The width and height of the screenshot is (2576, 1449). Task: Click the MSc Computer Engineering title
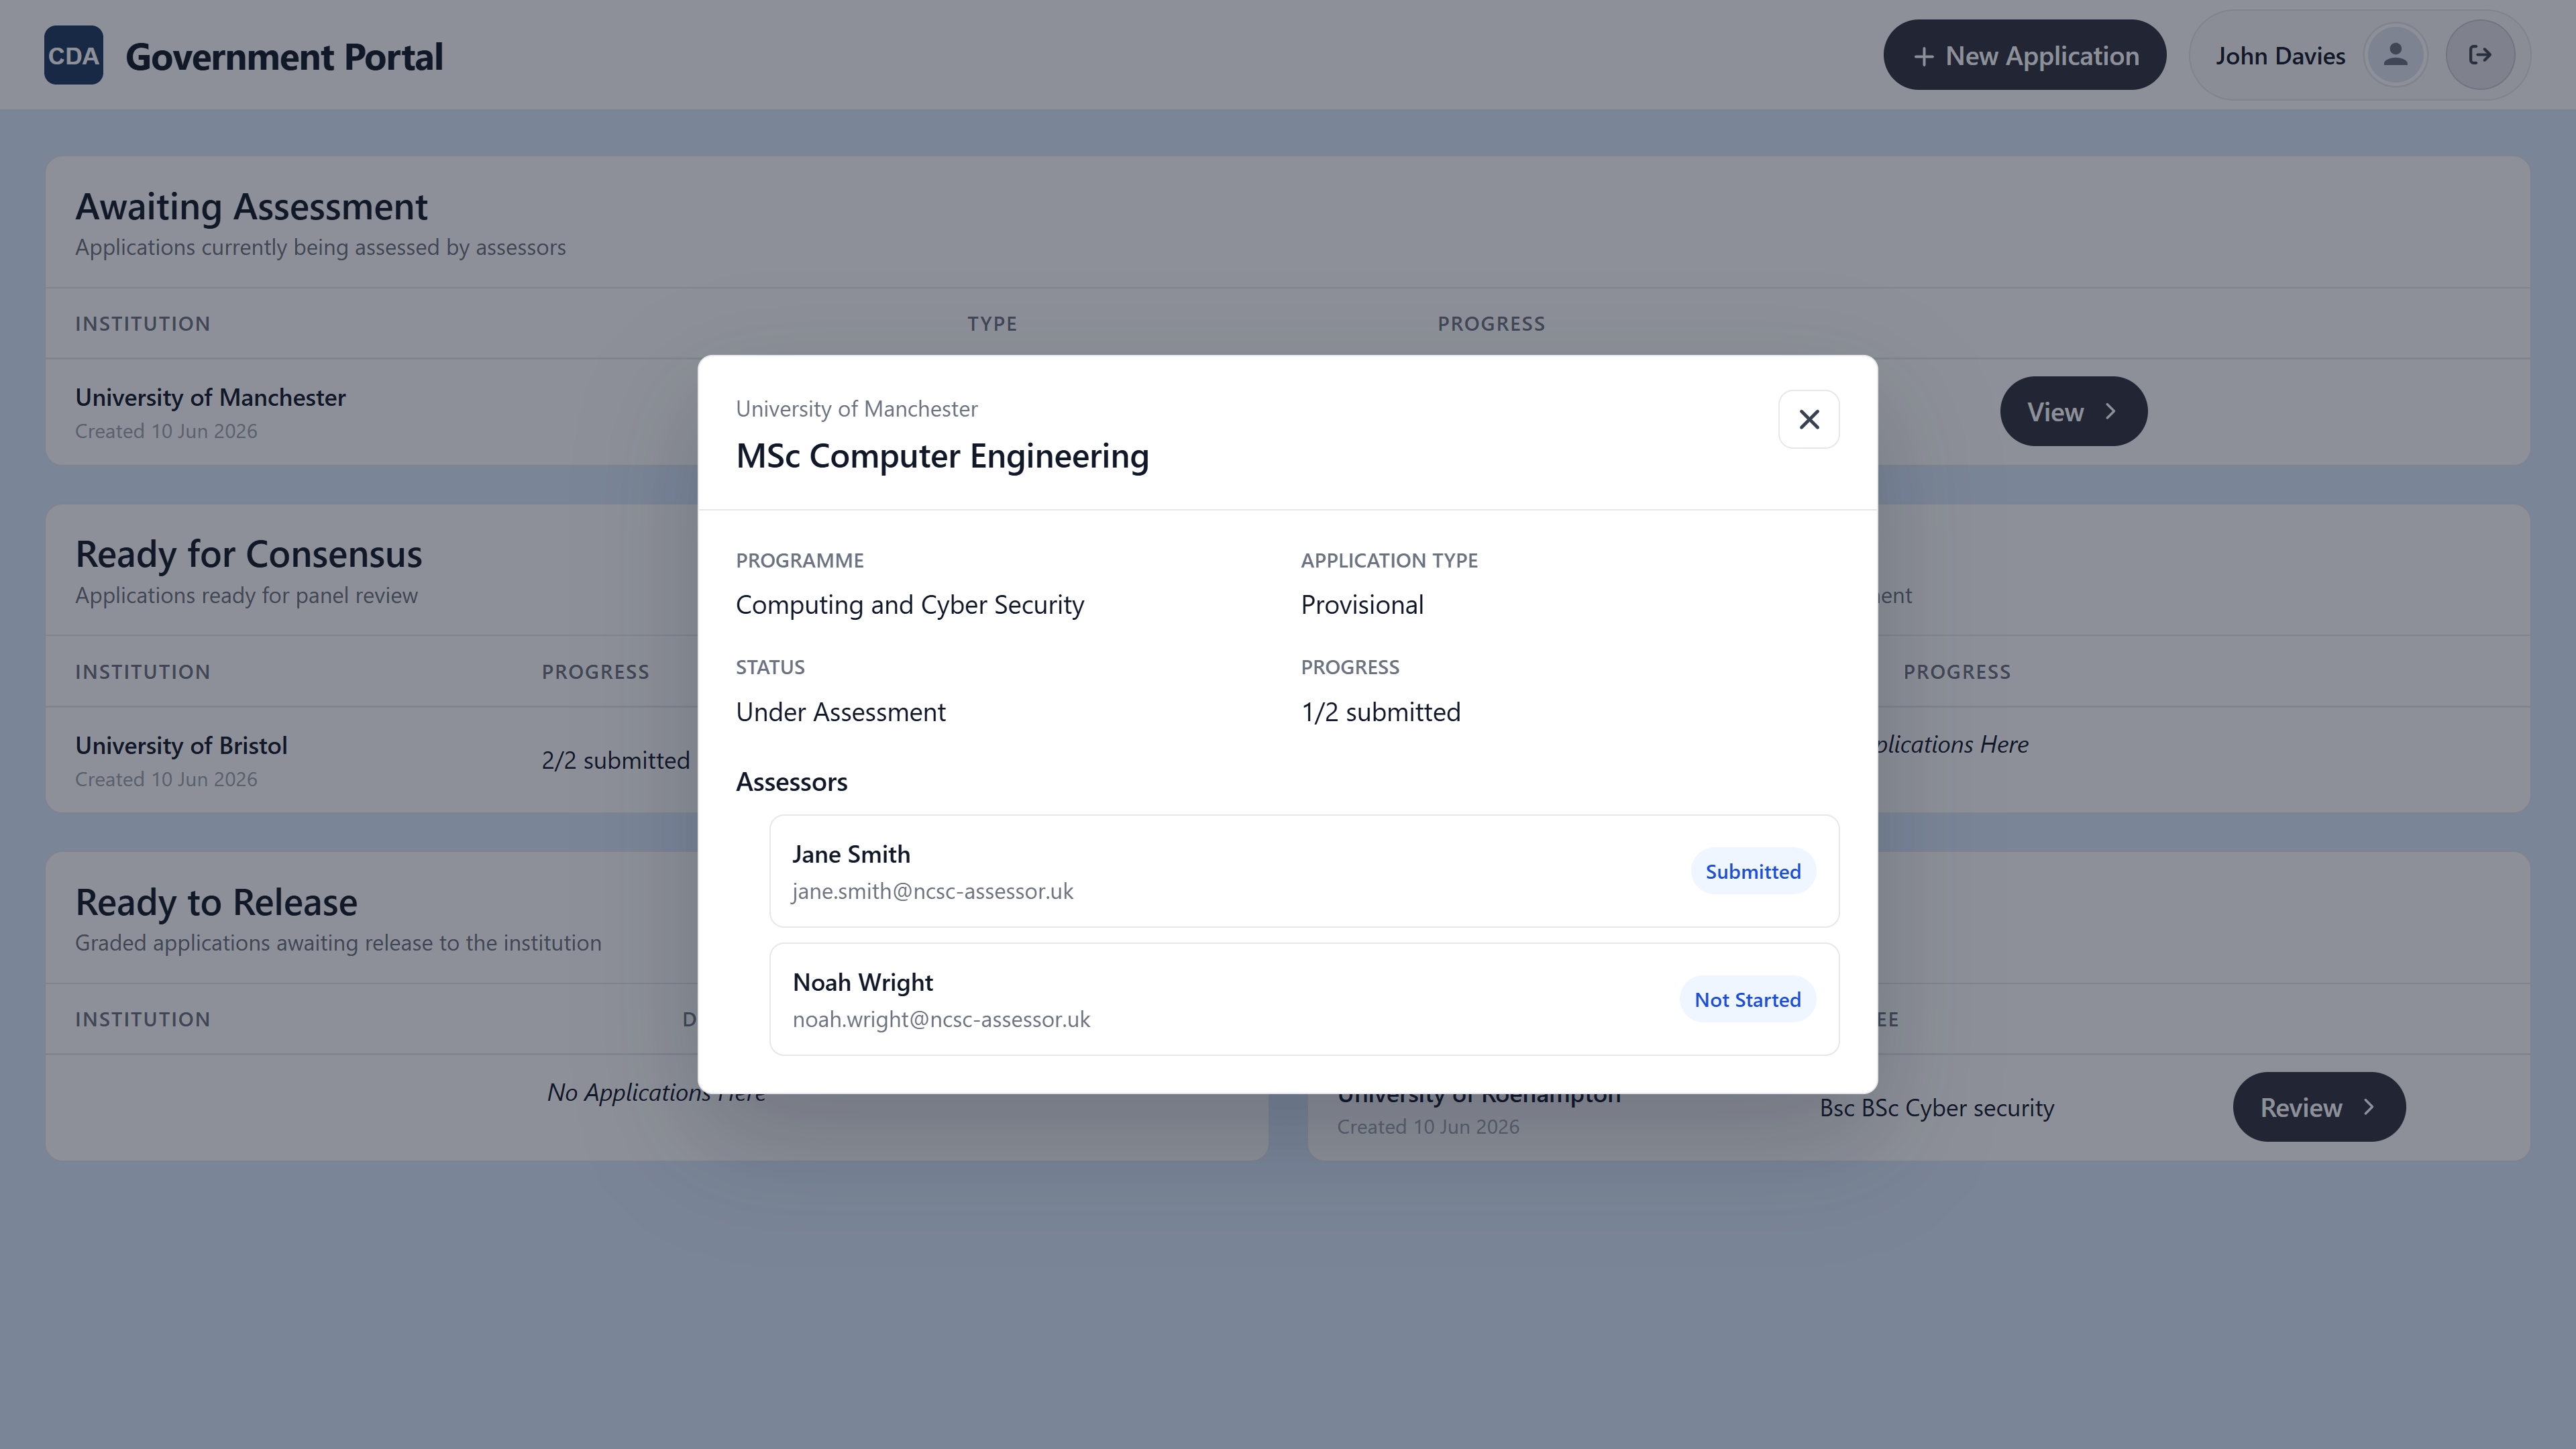click(x=942, y=456)
